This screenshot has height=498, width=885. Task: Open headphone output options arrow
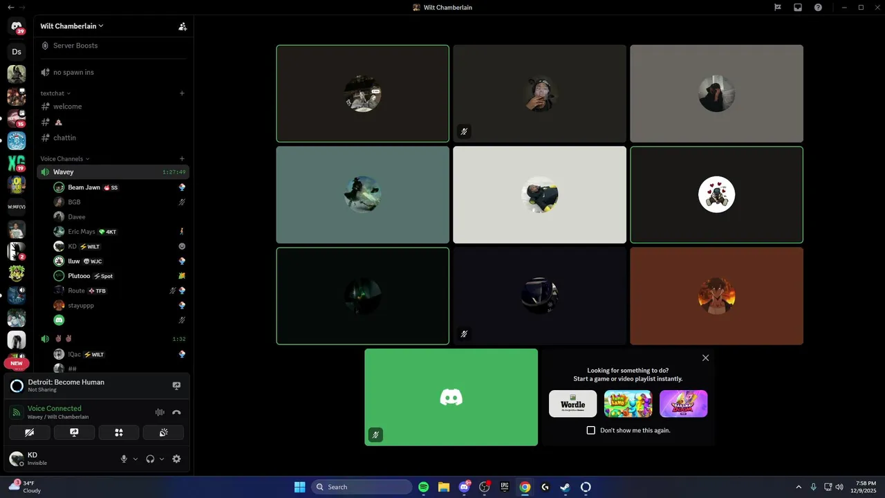point(162,459)
